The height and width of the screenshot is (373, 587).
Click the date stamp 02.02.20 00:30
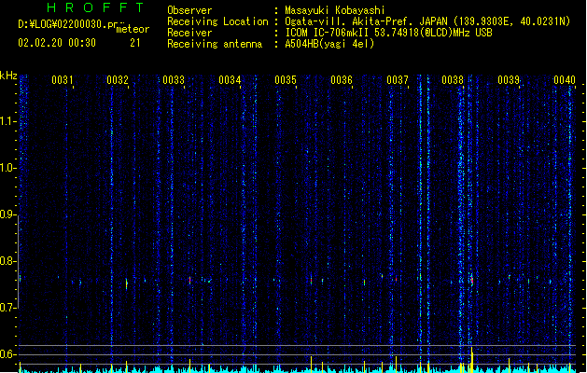57,43
